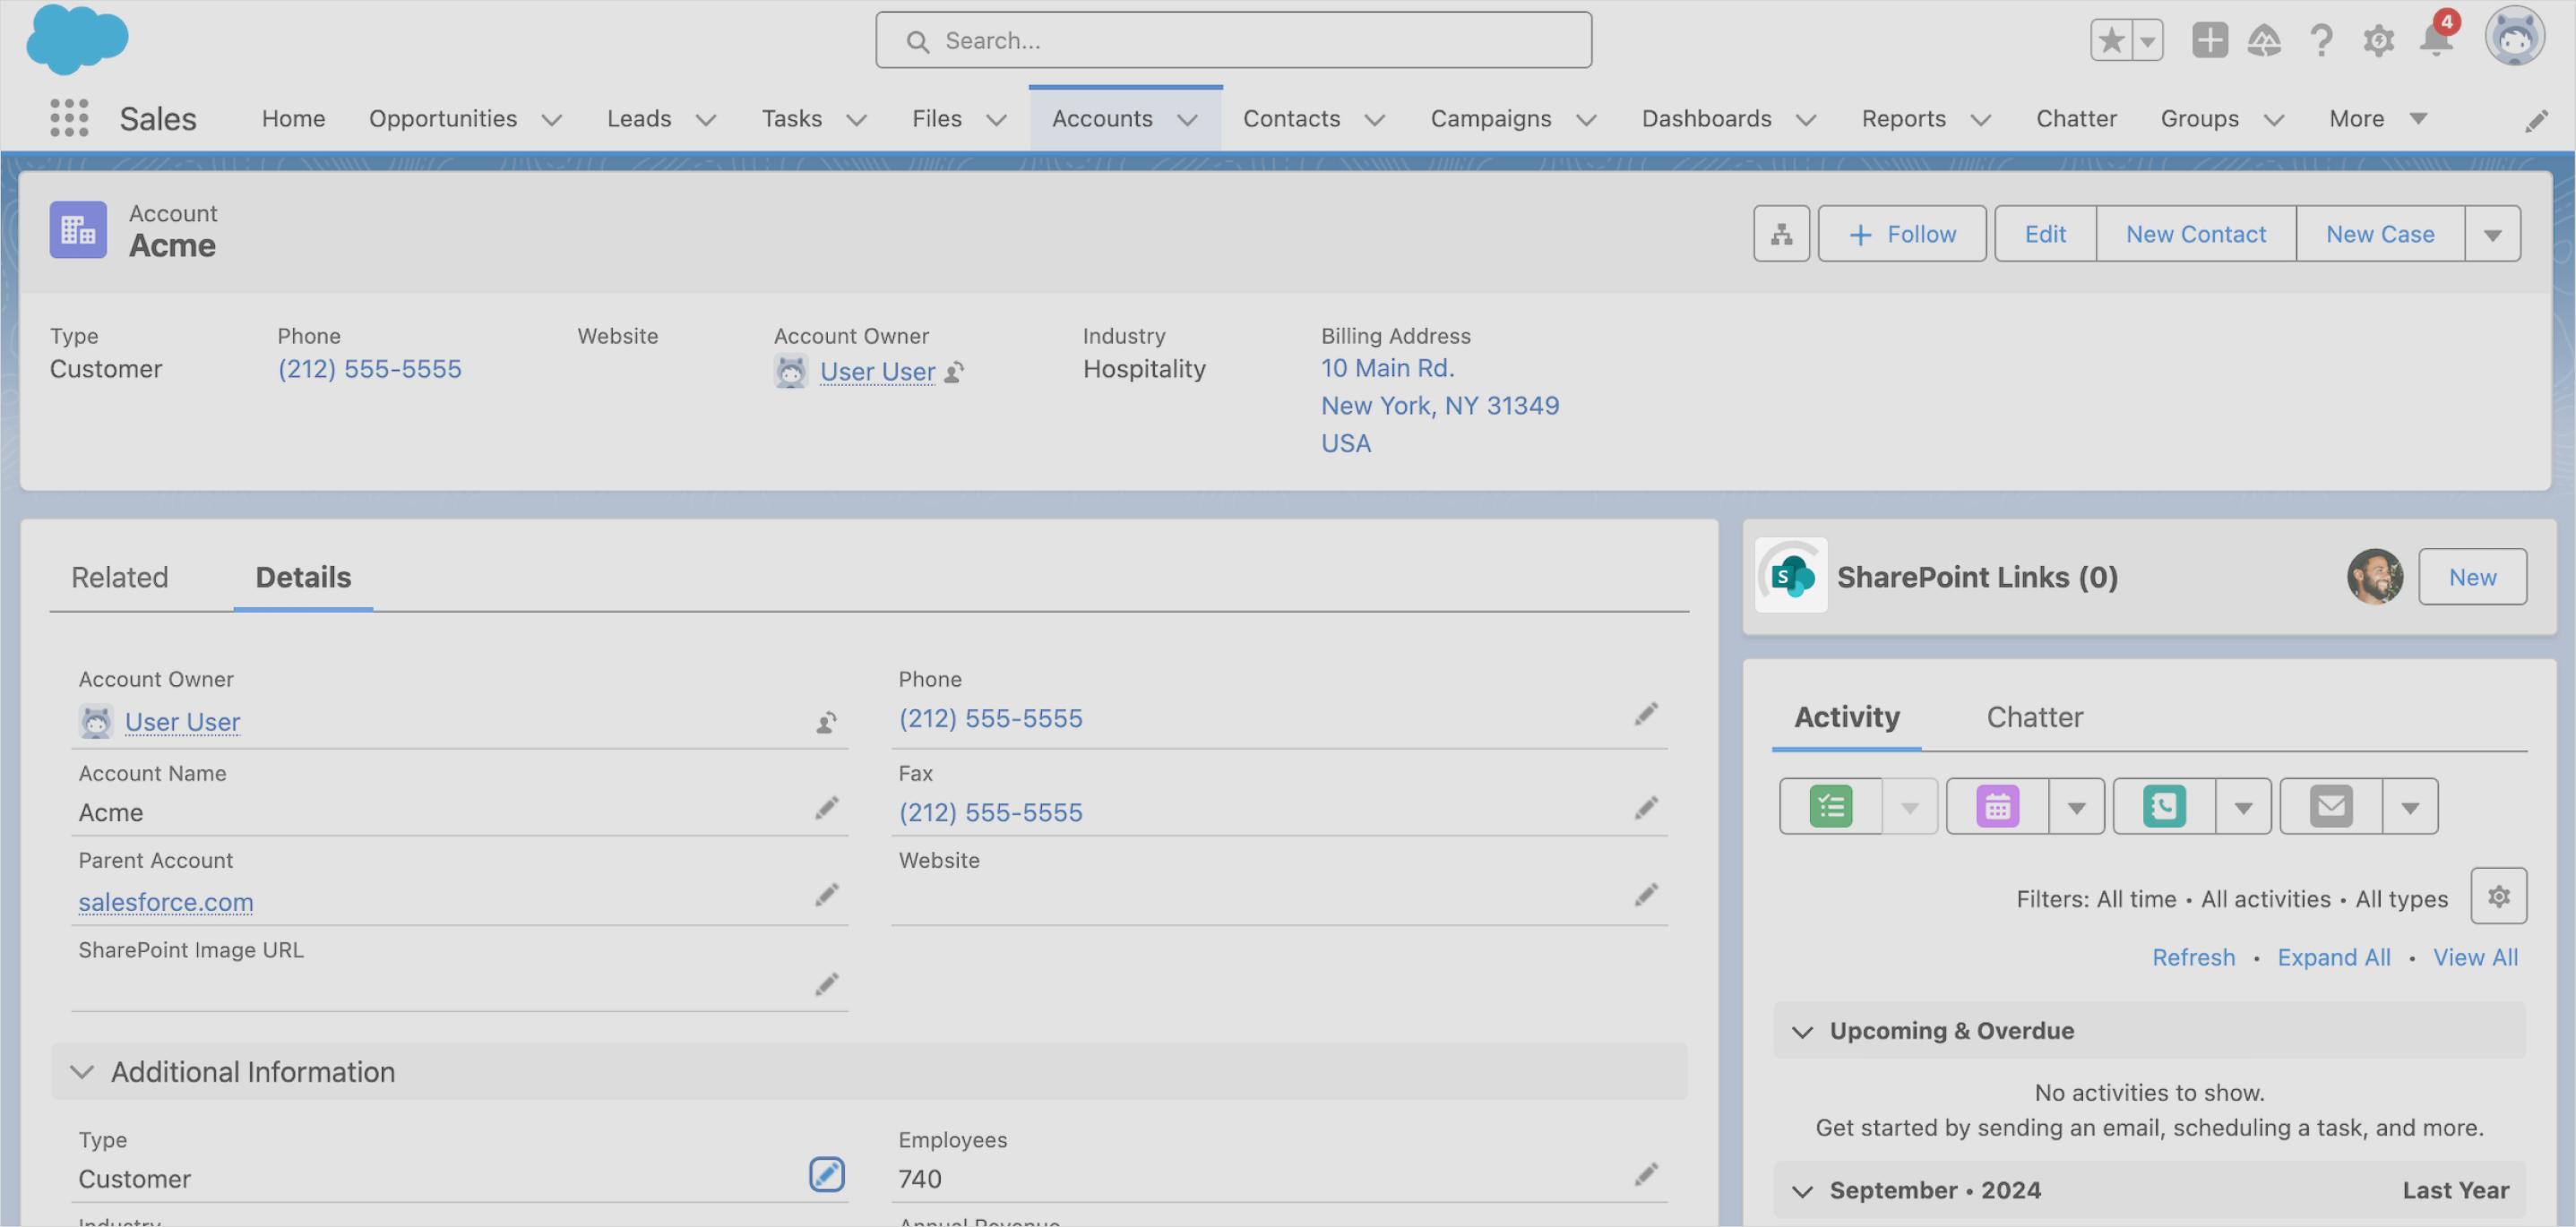Open timeline filter settings gear

click(x=2498, y=897)
